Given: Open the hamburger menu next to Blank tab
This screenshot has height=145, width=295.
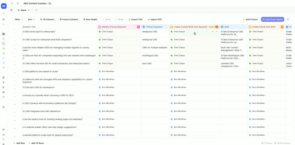Looking at the screenshot, I should (x=11, y=10).
